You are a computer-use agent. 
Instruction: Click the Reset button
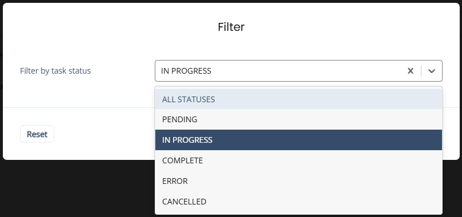(x=37, y=134)
